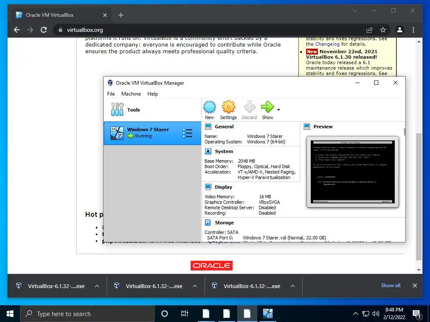Follow the Changelog link on the webpage
Screen dimensions: 430x322
[x=327, y=44]
